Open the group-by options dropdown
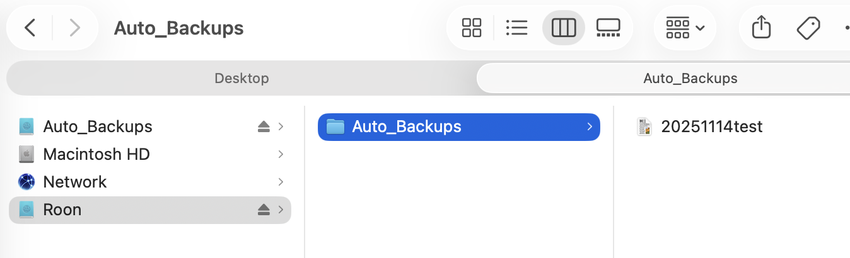This screenshot has height=258, width=850. (x=685, y=28)
